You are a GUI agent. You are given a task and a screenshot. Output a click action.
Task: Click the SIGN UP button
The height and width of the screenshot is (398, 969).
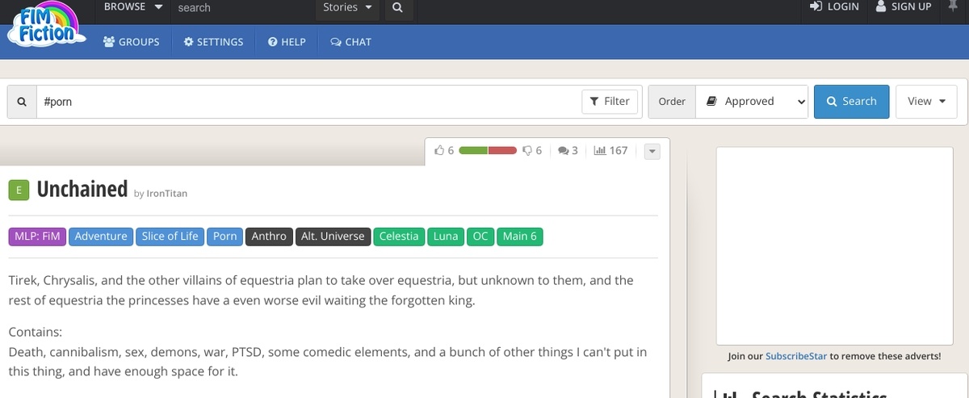coord(903,7)
